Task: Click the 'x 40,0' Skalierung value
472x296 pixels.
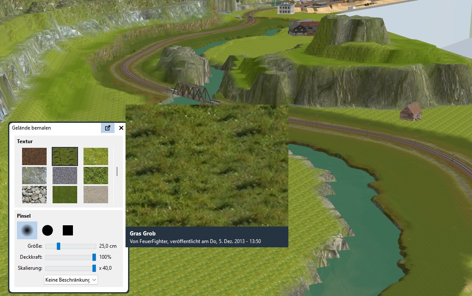Action: pos(105,268)
